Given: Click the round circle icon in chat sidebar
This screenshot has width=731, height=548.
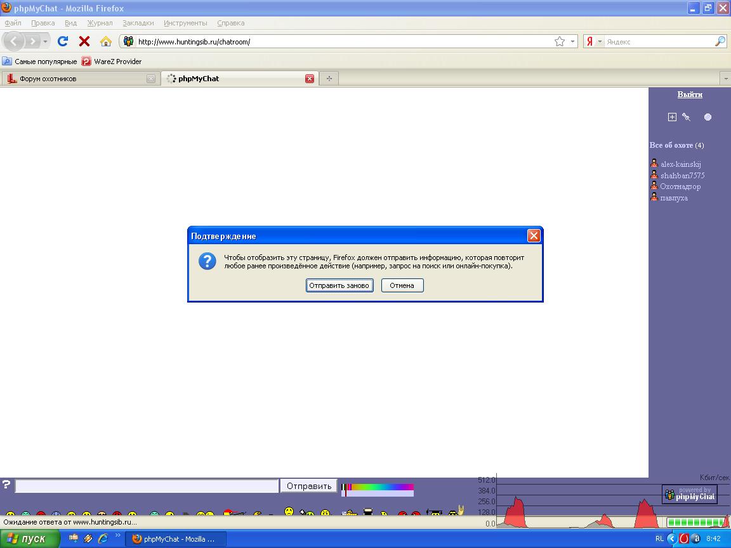Looking at the screenshot, I should [x=708, y=117].
